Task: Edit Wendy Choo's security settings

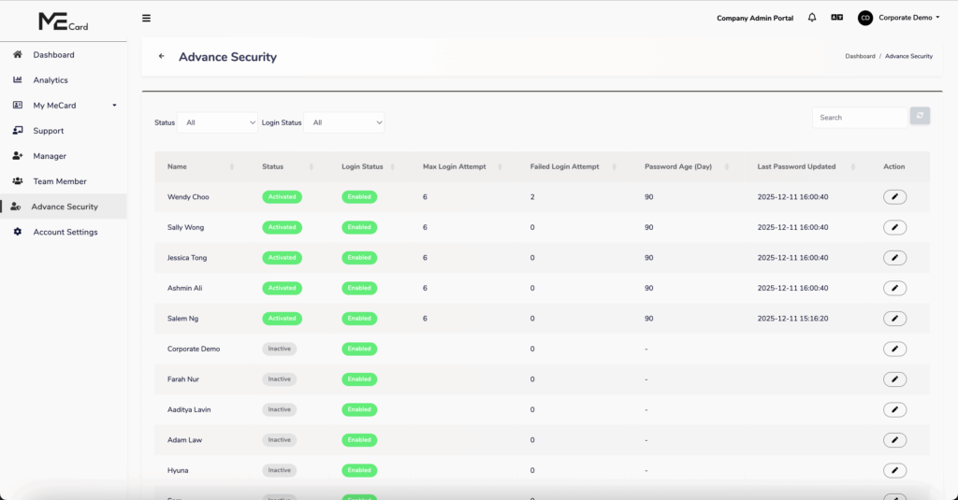Action: (x=894, y=197)
